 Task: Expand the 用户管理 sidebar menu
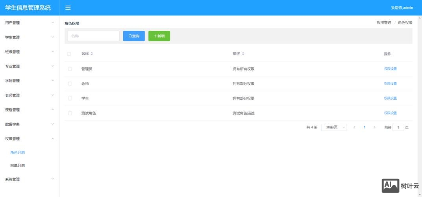[30, 23]
